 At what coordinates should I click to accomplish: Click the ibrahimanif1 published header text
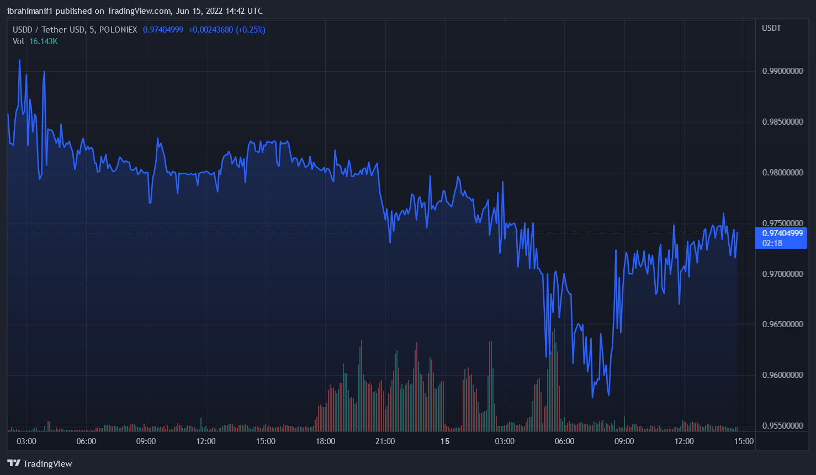[x=135, y=11]
